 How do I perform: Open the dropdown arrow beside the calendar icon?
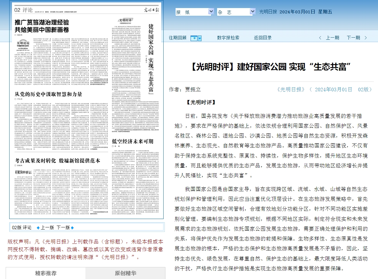coord(200,38)
